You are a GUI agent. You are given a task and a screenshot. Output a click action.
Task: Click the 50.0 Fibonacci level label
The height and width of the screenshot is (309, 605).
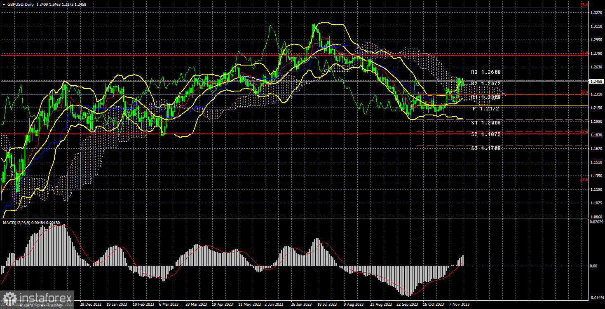pyautogui.click(x=584, y=92)
